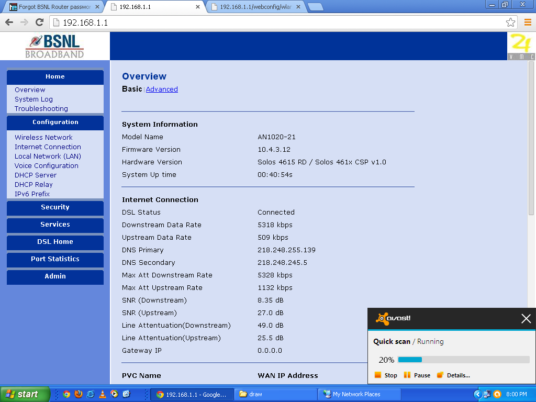Expand the Admin section in sidebar
Viewport: 536px width, 402px height.
55,276
